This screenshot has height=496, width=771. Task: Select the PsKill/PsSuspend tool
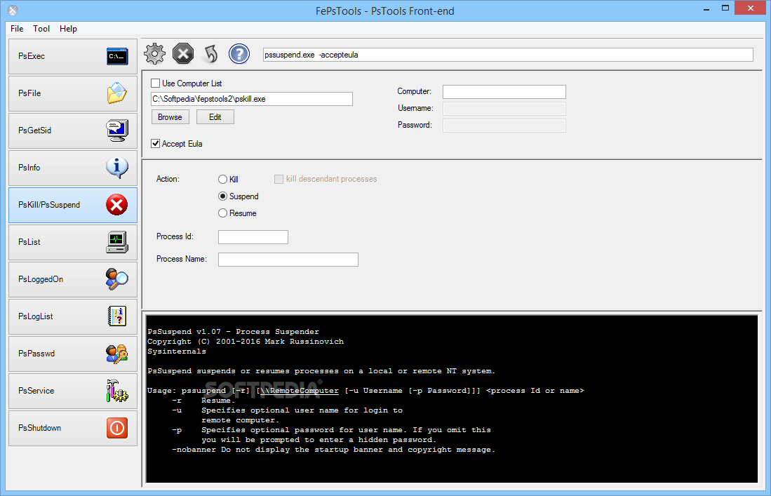coord(73,205)
